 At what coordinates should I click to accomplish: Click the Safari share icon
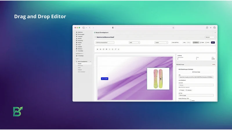pos(207,27)
